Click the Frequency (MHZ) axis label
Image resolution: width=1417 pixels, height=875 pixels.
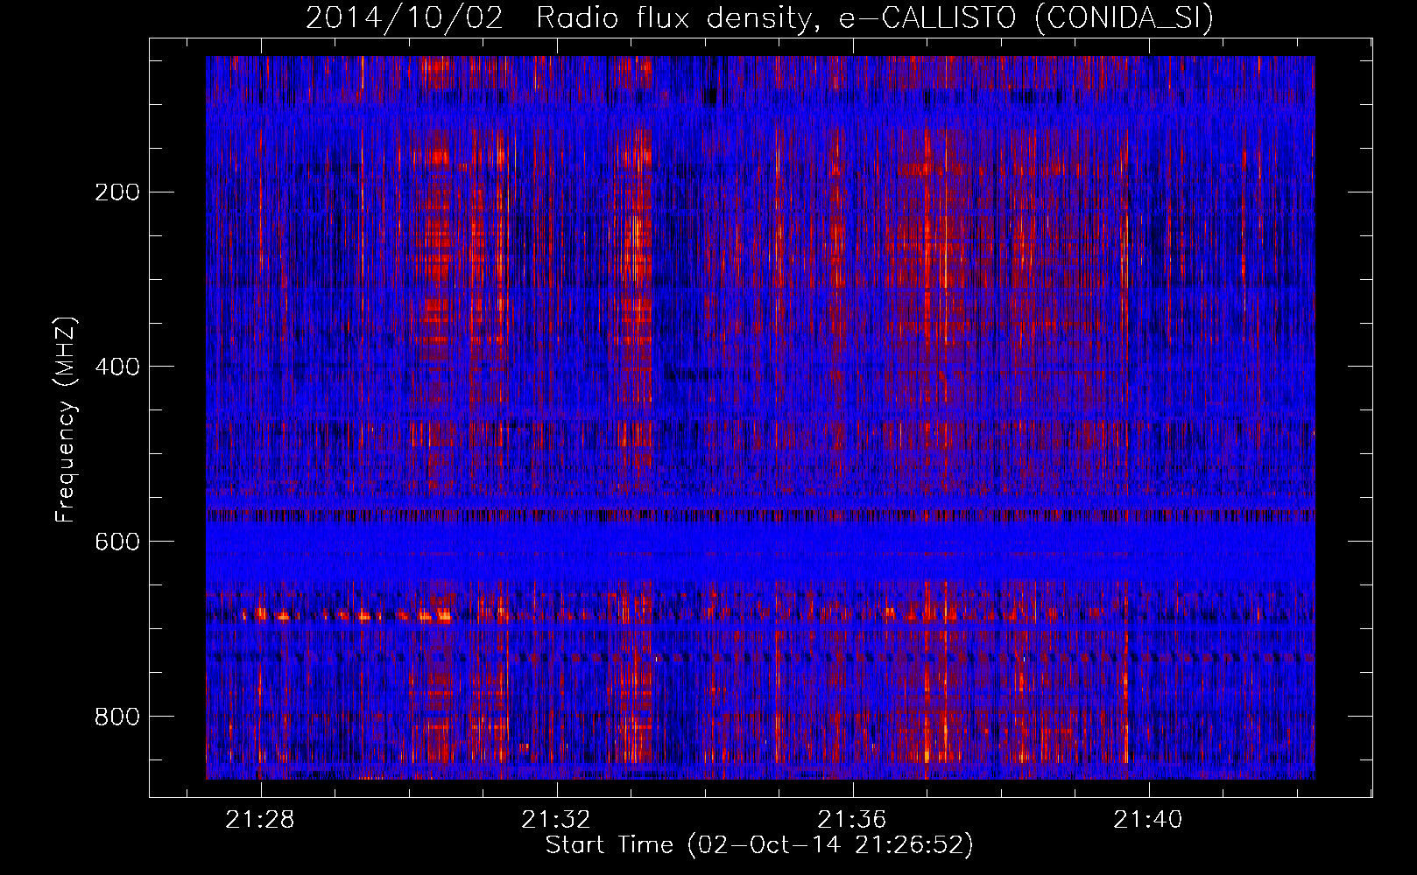66,420
